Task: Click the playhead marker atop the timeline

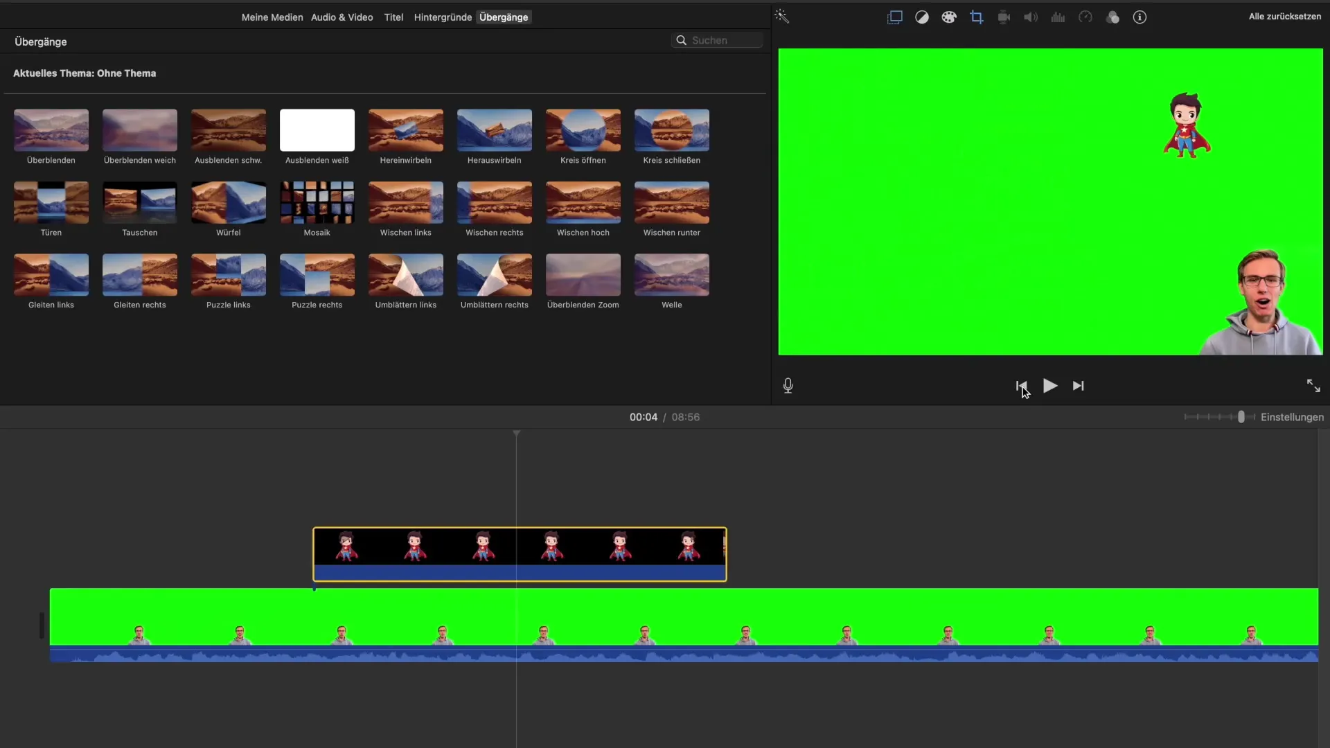Action: [x=516, y=434]
